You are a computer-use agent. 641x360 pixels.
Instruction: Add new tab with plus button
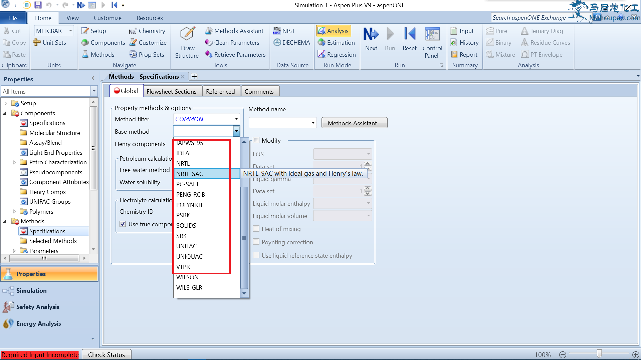(x=194, y=76)
